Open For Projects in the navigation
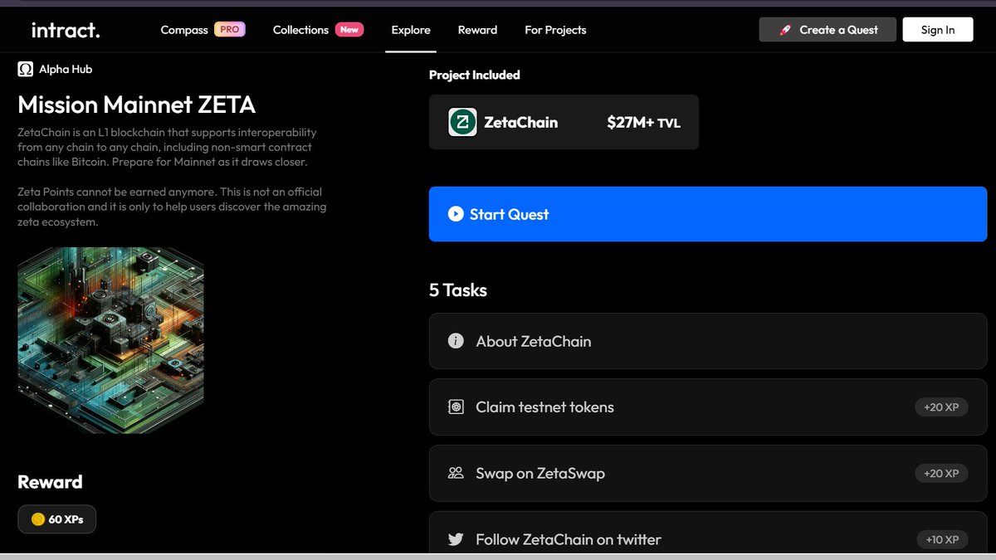The width and height of the screenshot is (996, 560). coord(555,30)
